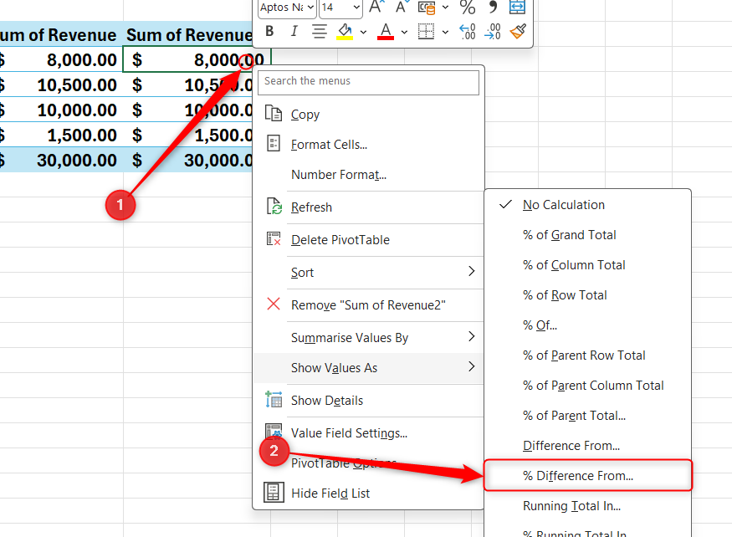The height and width of the screenshot is (537, 732).
Task: Open borders dropdown arrow
Action: 445,33
